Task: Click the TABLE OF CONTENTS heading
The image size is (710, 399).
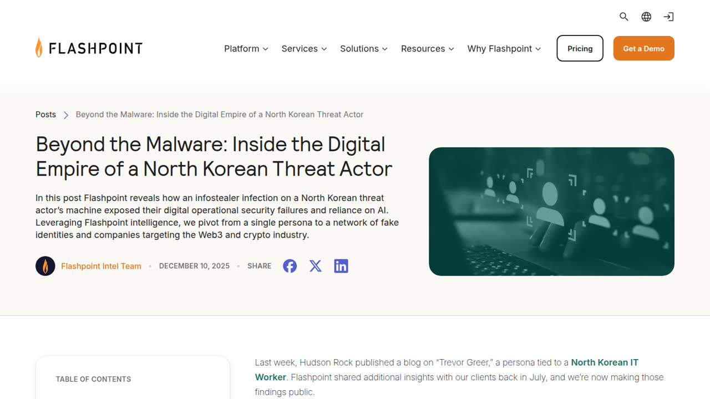Action: click(93, 379)
